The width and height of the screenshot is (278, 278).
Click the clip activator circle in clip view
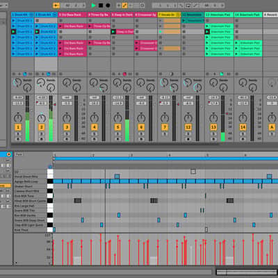pyautogui.click(x=9, y=154)
